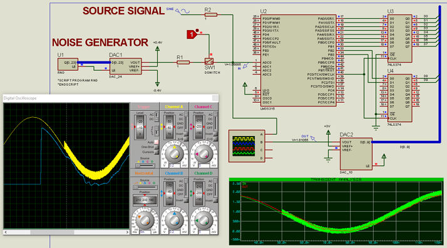Click the Trigger AC/DC coupling switch
This screenshot has width=447, height=248.
point(157,116)
